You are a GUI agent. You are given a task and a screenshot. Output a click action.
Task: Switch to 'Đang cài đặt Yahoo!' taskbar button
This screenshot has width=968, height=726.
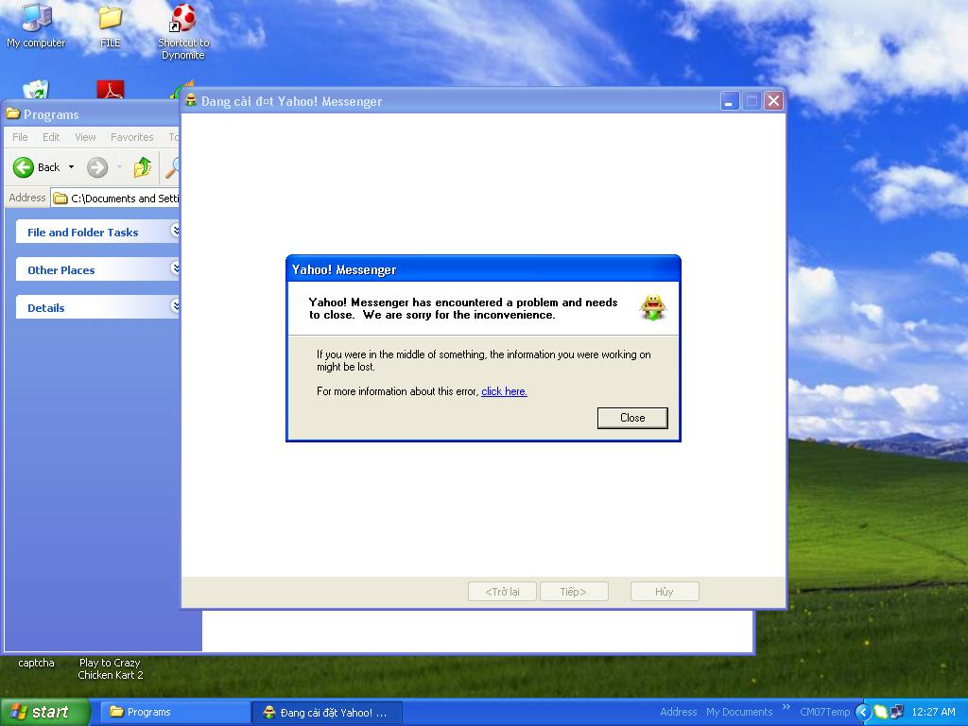(327, 713)
